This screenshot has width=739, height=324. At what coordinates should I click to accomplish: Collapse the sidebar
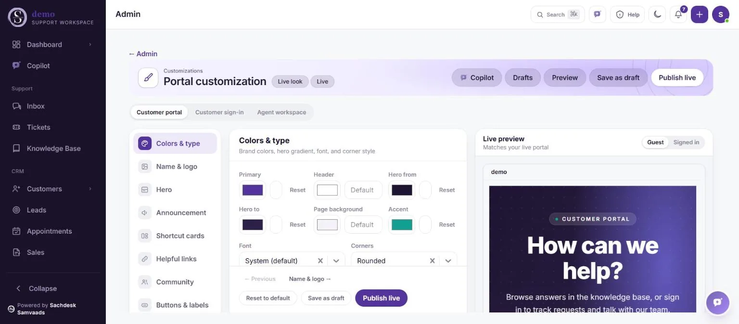(37, 288)
